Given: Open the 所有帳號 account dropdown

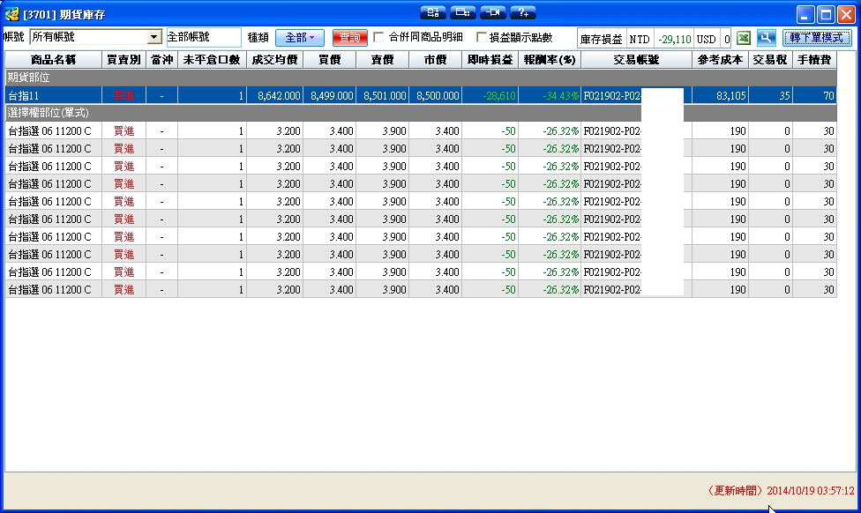Looking at the screenshot, I should pyautogui.click(x=154, y=37).
